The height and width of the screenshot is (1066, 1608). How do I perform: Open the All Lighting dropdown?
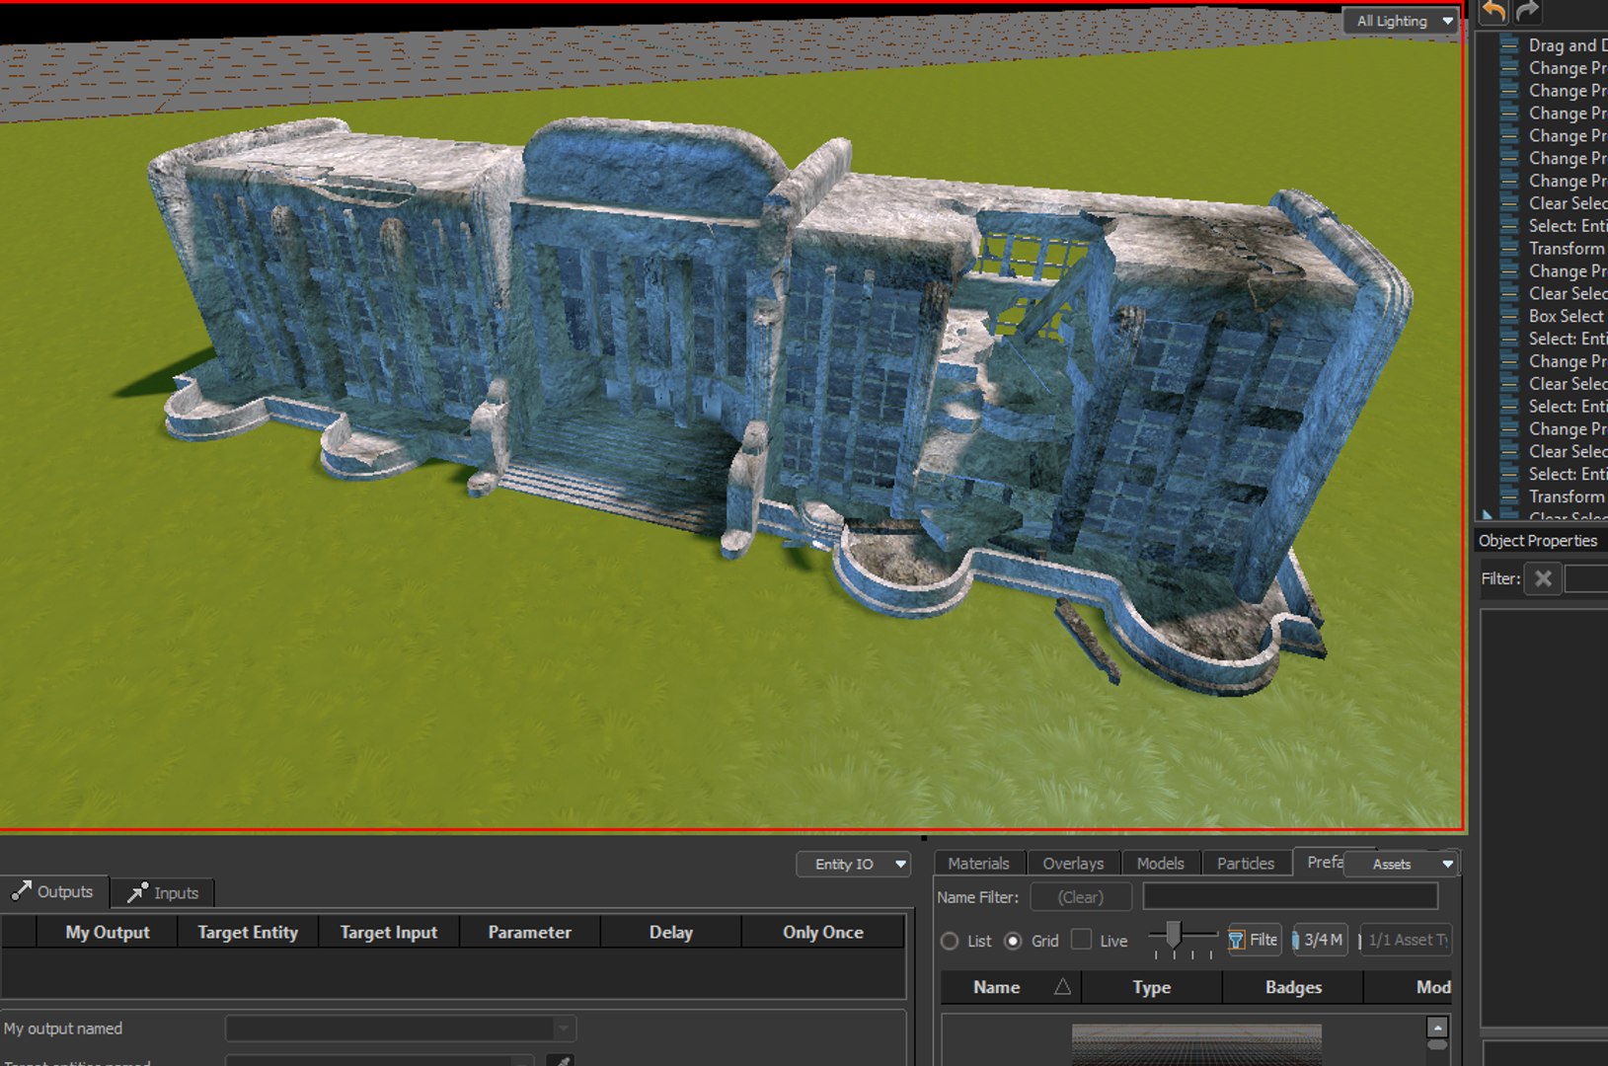(1402, 21)
